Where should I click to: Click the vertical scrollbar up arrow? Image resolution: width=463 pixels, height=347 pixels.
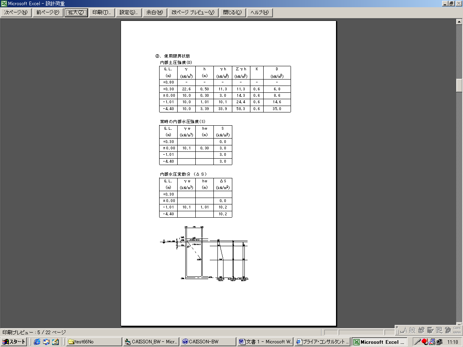pos(459,22)
